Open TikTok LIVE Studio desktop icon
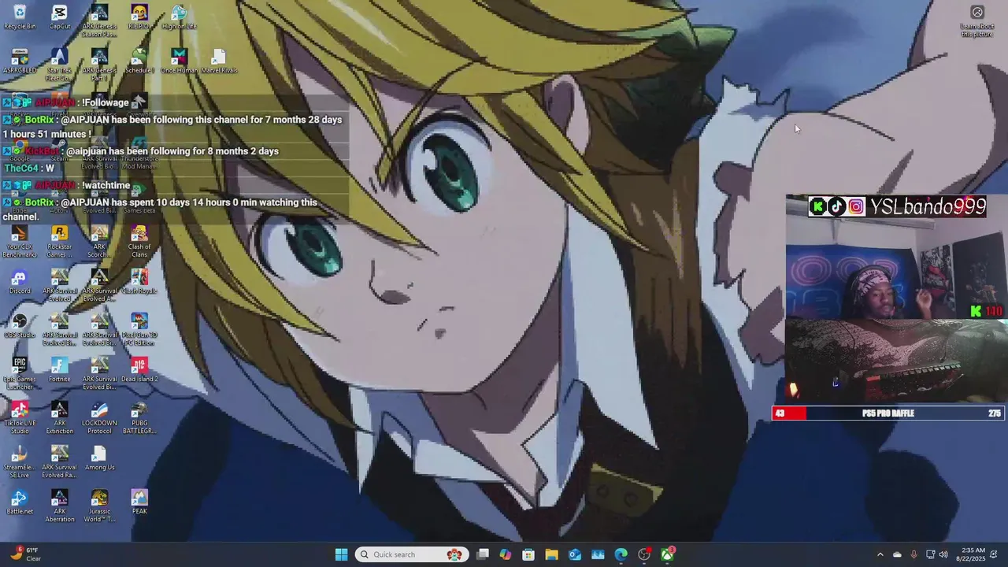Screen dimensions: 1008x567 [20, 417]
